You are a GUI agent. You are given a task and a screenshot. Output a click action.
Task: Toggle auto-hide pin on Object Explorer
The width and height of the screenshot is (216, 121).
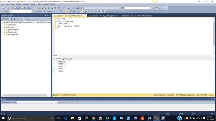point(48,15)
